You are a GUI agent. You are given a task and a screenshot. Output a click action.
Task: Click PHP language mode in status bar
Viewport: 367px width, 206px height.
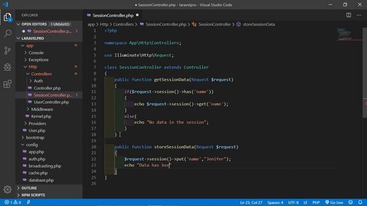point(316,203)
